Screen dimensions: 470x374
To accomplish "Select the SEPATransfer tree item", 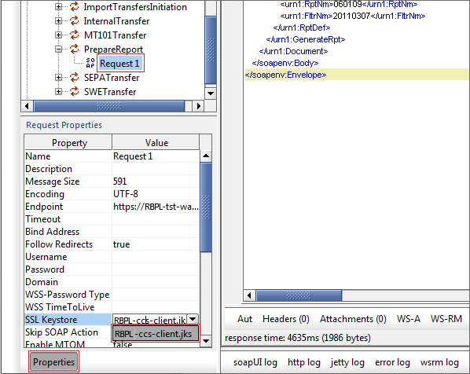I will coord(112,78).
